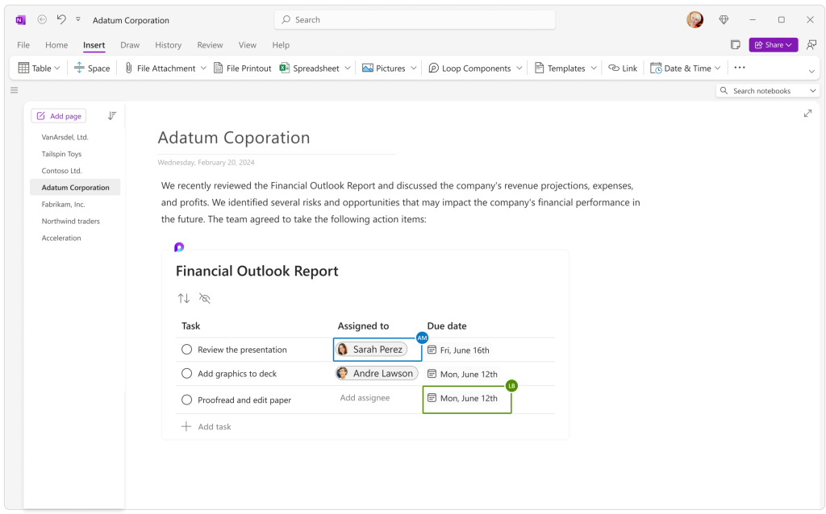
Task: Open the quick access customize arrow
Action: [x=78, y=19]
